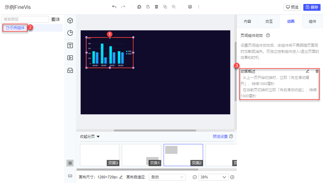Select the 页面1 thumbnail

(142, 155)
